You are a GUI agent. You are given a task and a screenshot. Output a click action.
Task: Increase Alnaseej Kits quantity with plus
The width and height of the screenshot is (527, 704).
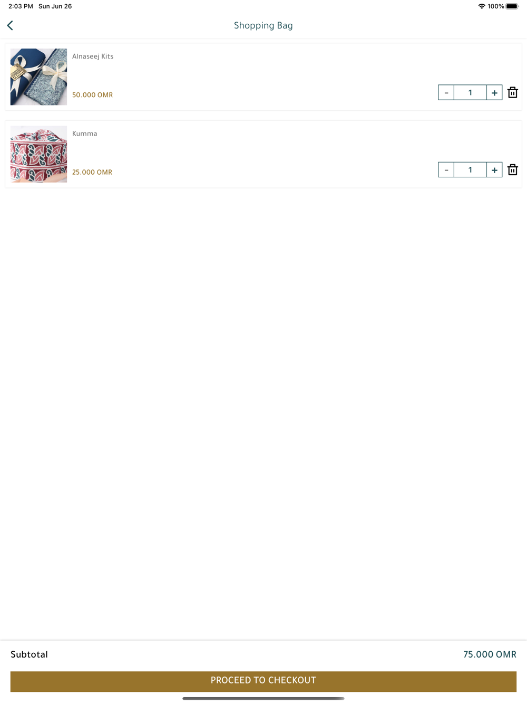point(494,93)
